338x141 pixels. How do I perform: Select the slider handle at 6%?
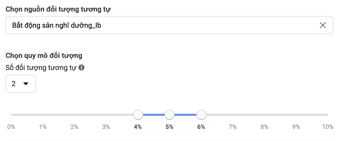pyautogui.click(x=201, y=115)
